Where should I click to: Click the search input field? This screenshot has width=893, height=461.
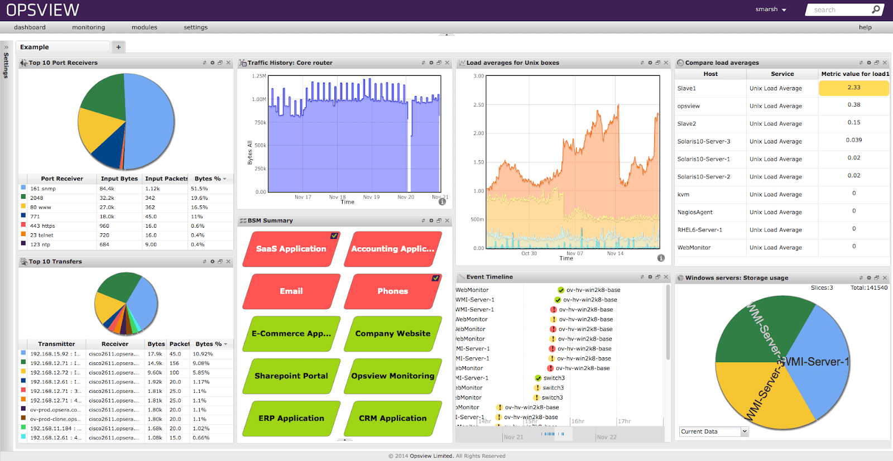840,9
